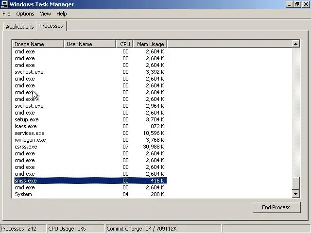Open the Help menu

(62, 14)
